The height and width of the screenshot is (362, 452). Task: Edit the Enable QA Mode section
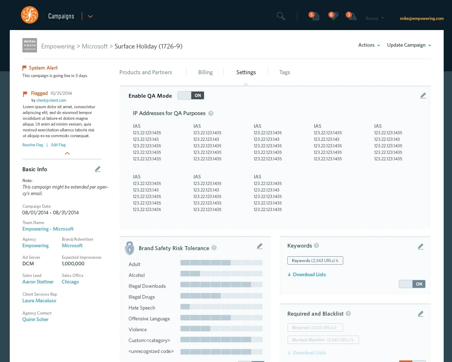(x=423, y=96)
